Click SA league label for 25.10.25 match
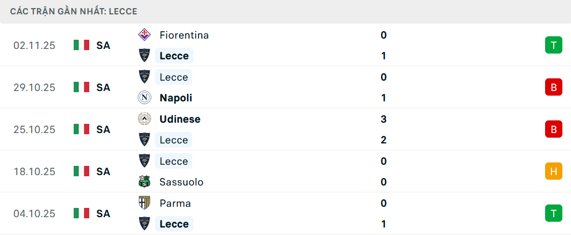The image size is (571, 235). (x=103, y=130)
